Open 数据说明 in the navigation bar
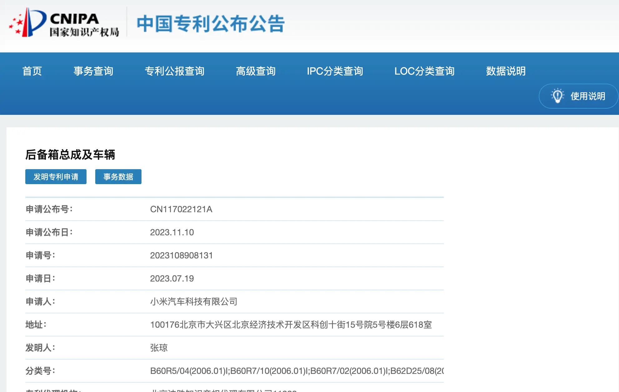The width and height of the screenshot is (619, 392). [506, 71]
